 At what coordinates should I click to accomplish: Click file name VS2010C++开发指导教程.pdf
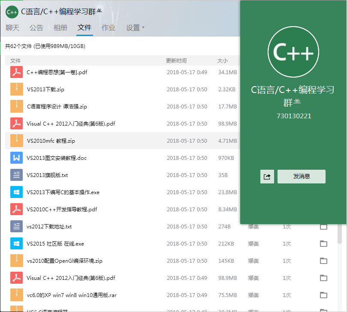coord(62,210)
